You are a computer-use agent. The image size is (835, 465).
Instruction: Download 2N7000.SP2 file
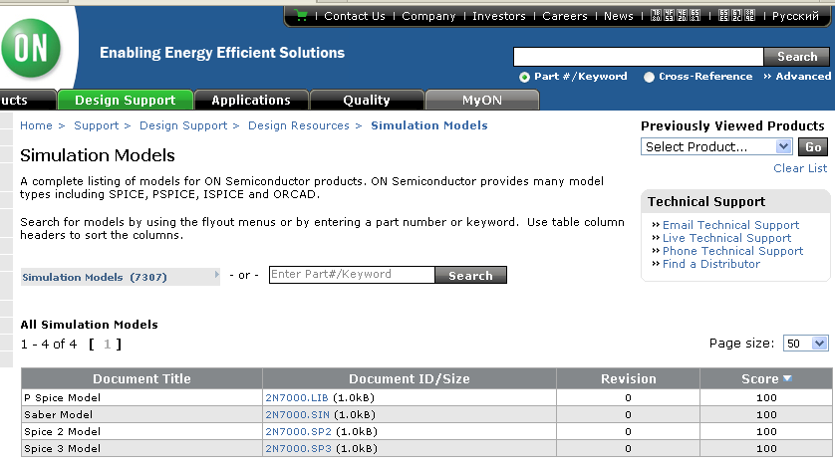click(x=298, y=432)
